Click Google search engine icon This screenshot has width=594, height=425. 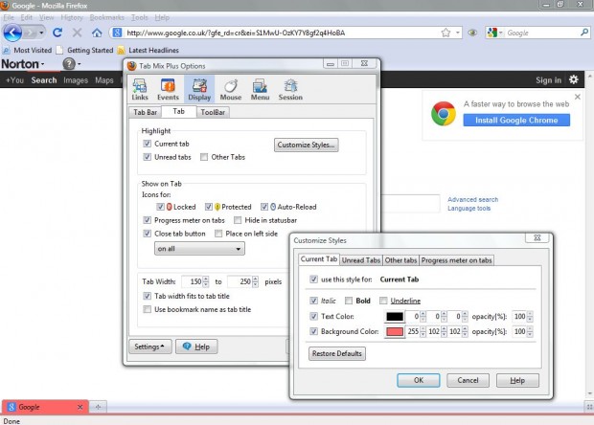(x=492, y=33)
